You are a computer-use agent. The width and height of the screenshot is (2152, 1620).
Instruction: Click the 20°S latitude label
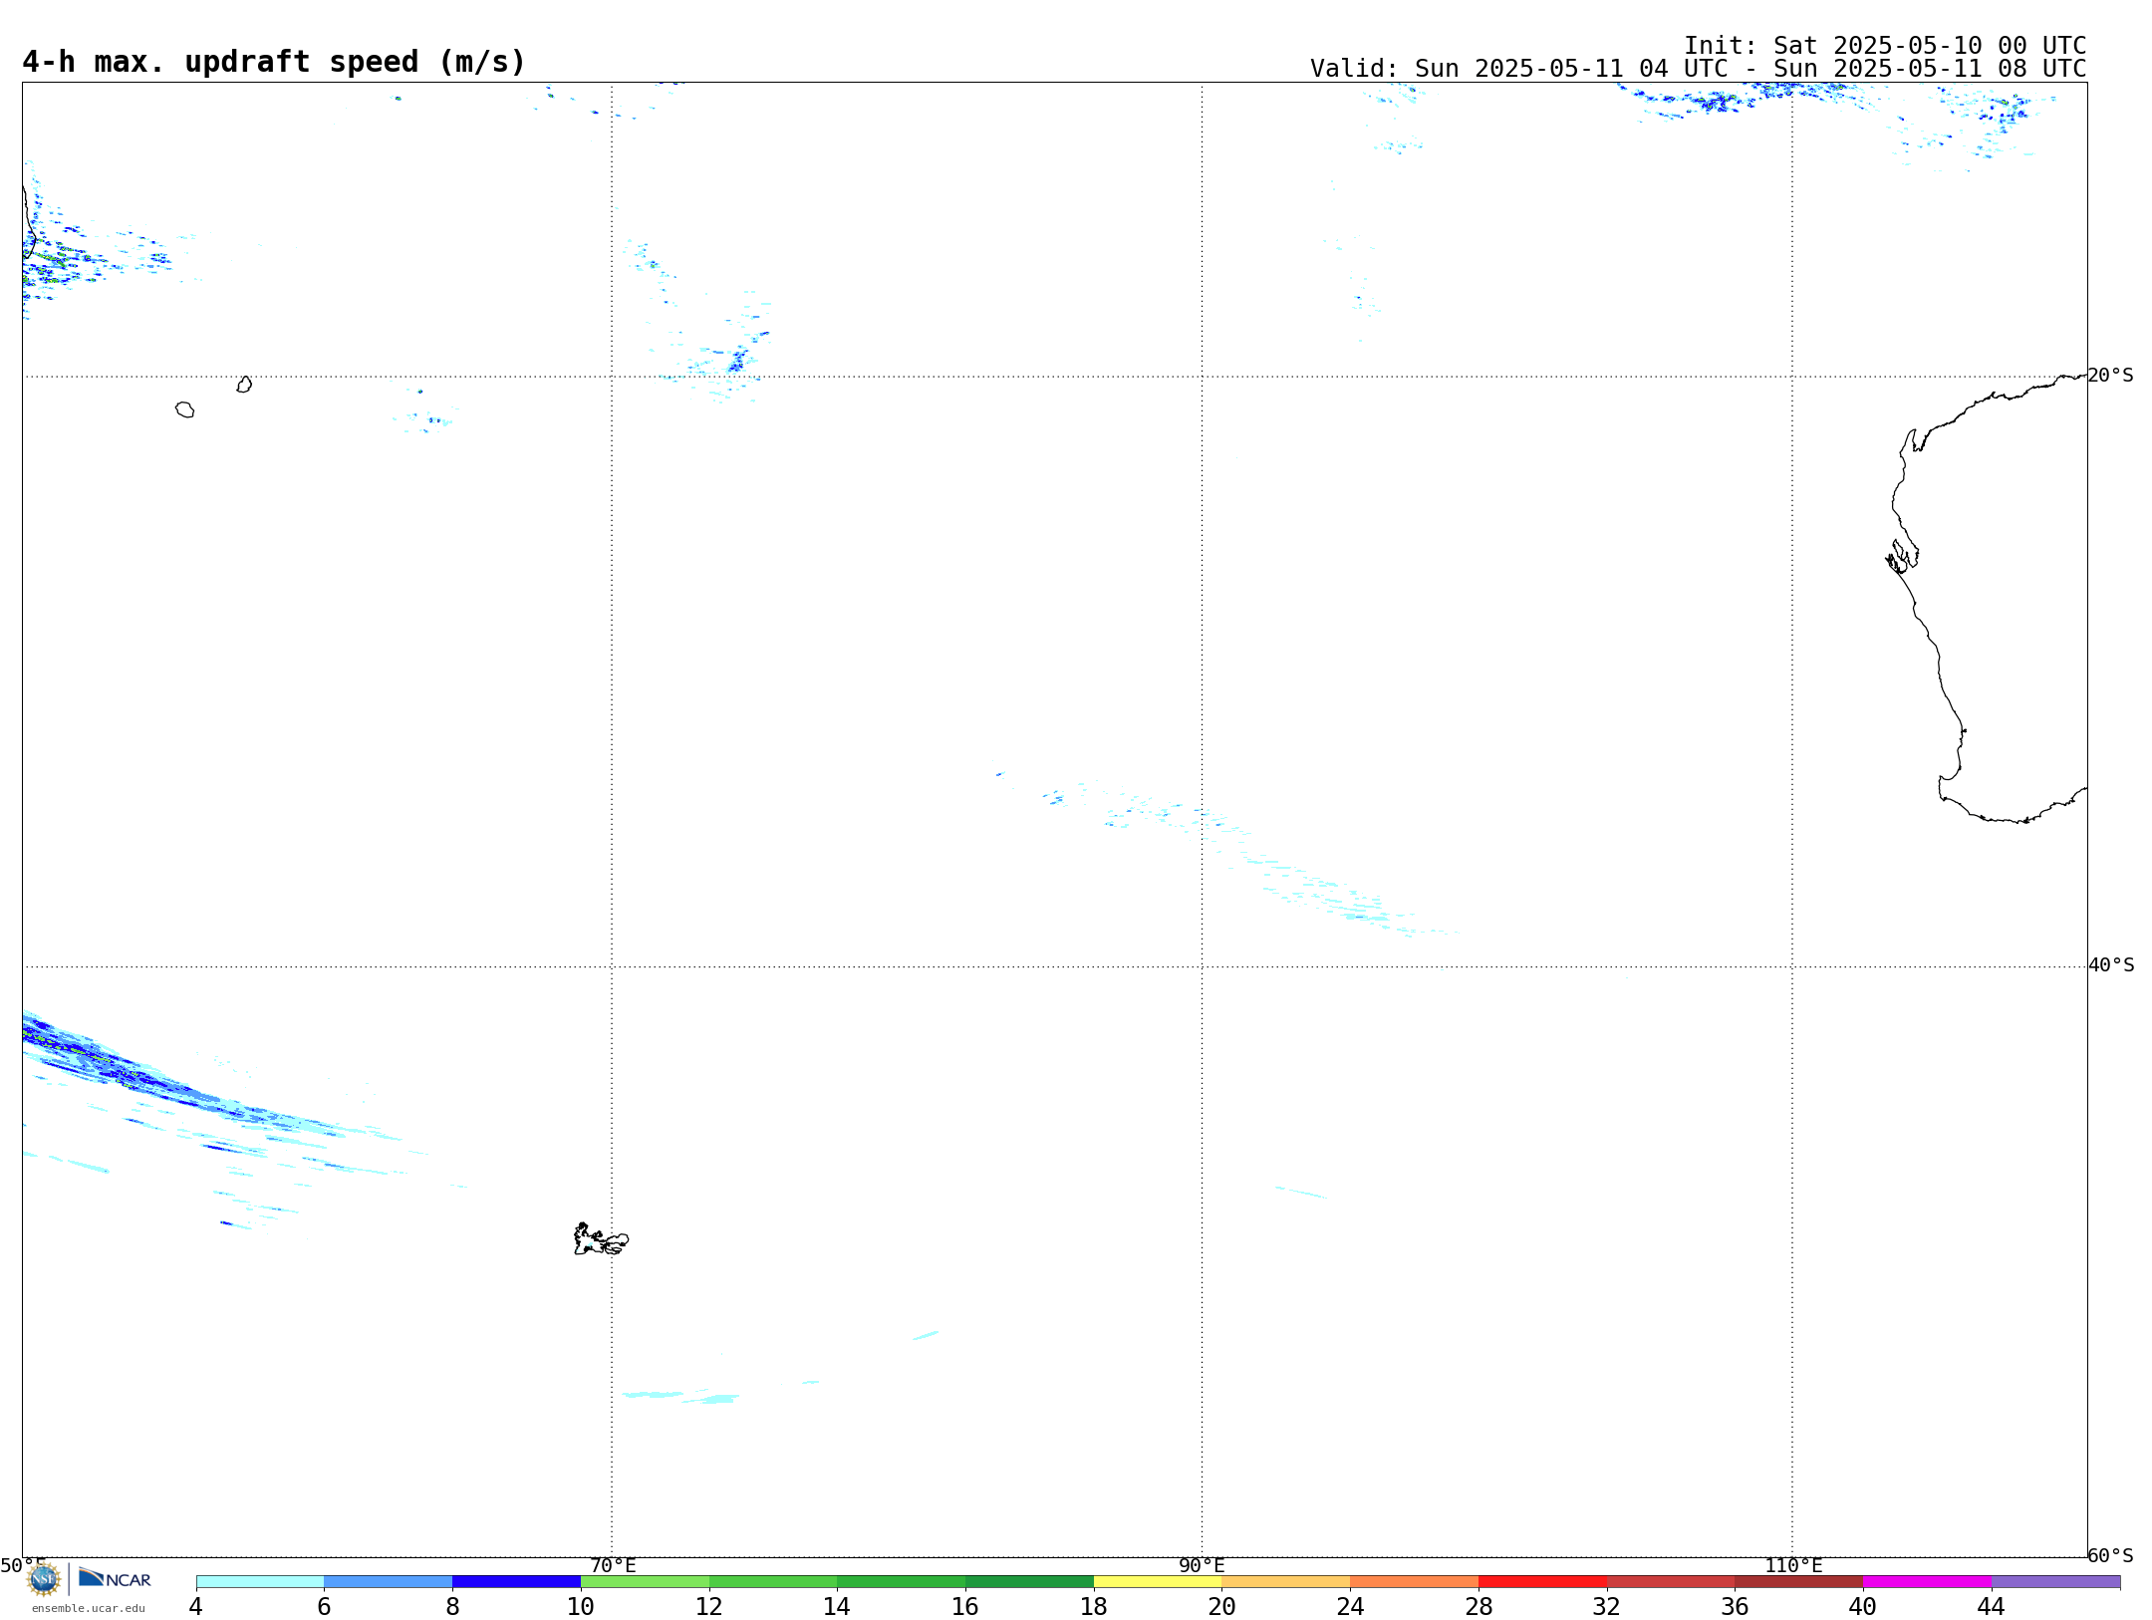(x=2111, y=376)
